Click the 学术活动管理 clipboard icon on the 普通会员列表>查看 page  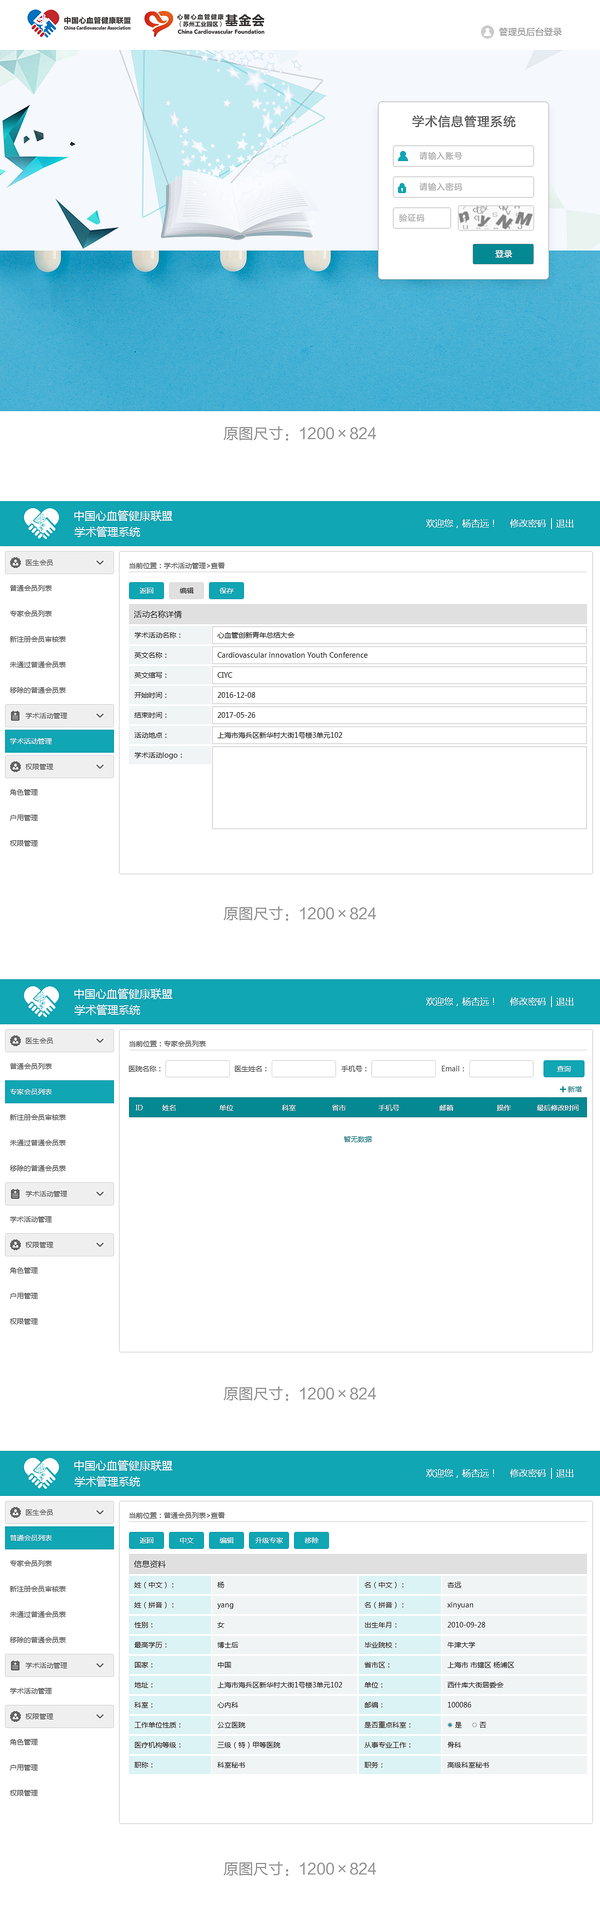pyautogui.click(x=15, y=1665)
